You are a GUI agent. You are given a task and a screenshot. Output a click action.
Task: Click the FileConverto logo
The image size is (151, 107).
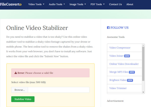11,4
